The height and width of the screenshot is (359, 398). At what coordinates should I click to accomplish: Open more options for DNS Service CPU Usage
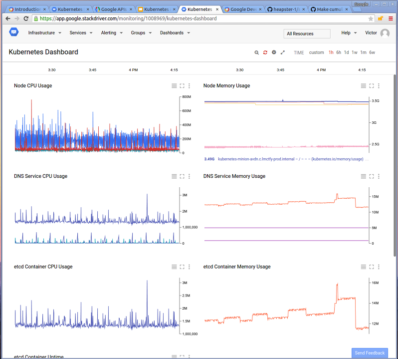(x=189, y=176)
